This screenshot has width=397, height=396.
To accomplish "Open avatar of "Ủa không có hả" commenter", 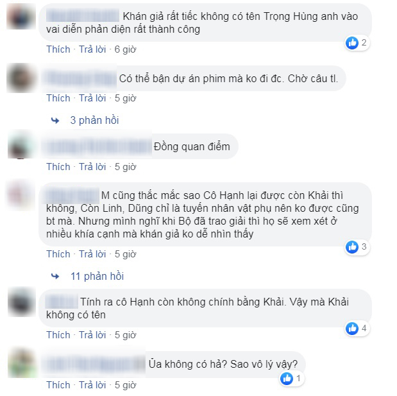I will click(x=22, y=363).
